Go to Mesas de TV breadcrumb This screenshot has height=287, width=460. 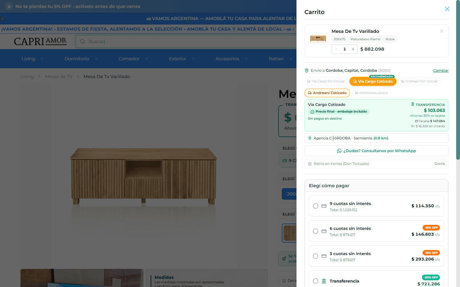point(59,77)
